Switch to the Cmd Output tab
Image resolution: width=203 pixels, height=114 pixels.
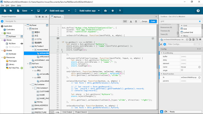(x=67, y=112)
